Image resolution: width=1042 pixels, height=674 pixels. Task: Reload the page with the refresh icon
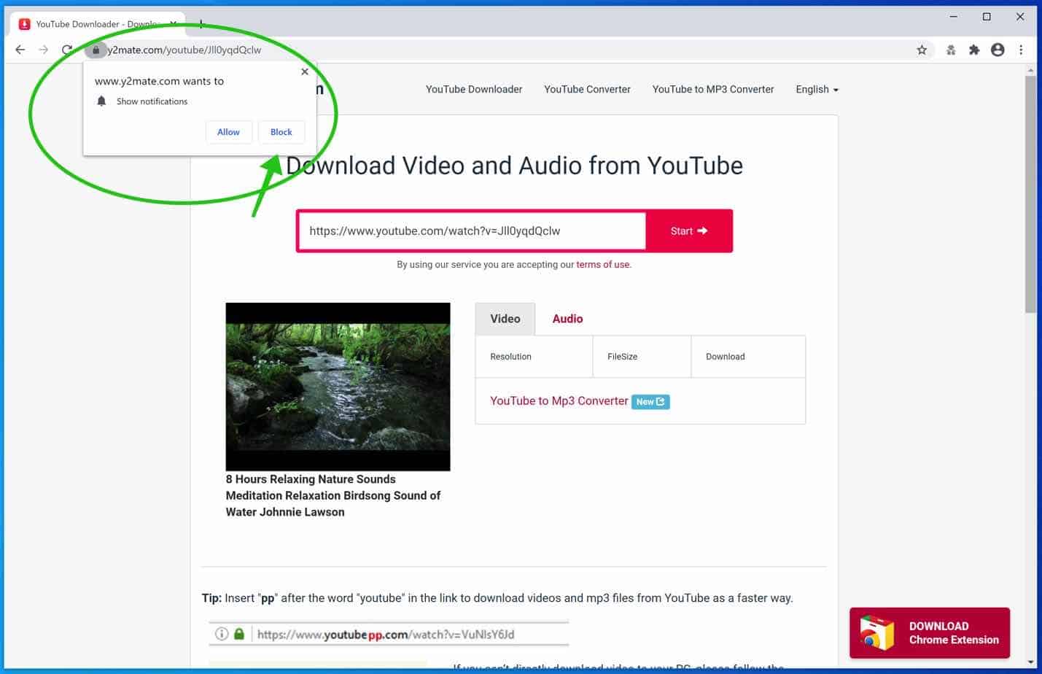click(67, 50)
